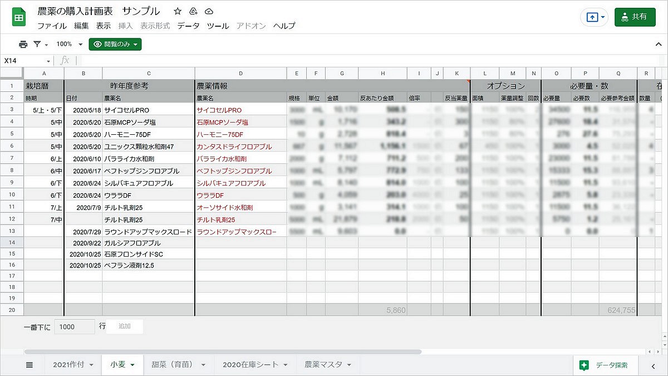Open the present-to-meeting icon button

592,17
